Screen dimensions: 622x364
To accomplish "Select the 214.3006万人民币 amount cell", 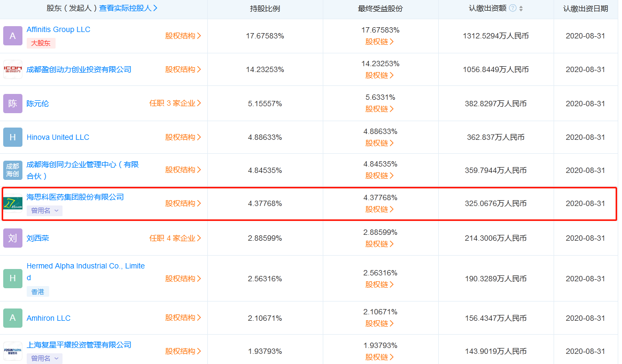I will click(496, 239).
